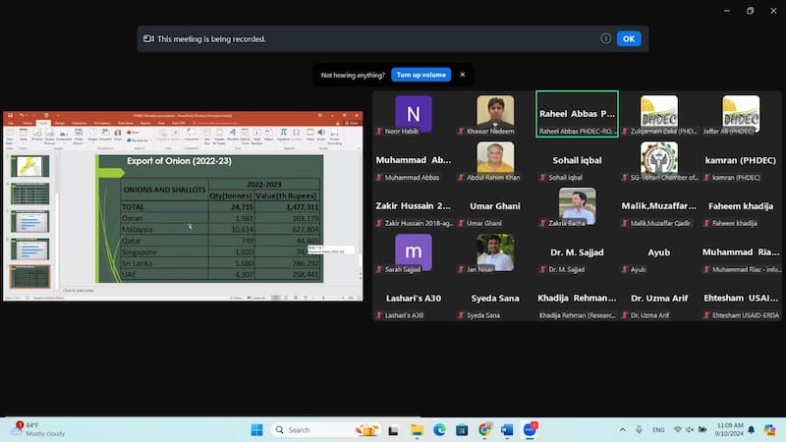Switch to the Zoom taskbar icon
Viewport: 786px width, 442px height.
pos(531,429)
